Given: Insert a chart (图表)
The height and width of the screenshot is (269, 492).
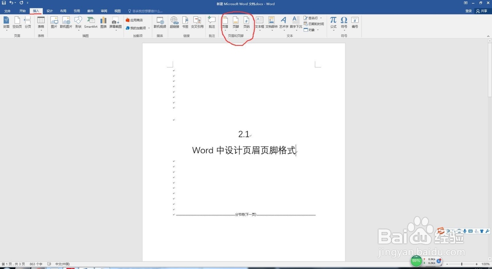Looking at the screenshot, I should [x=103, y=23].
